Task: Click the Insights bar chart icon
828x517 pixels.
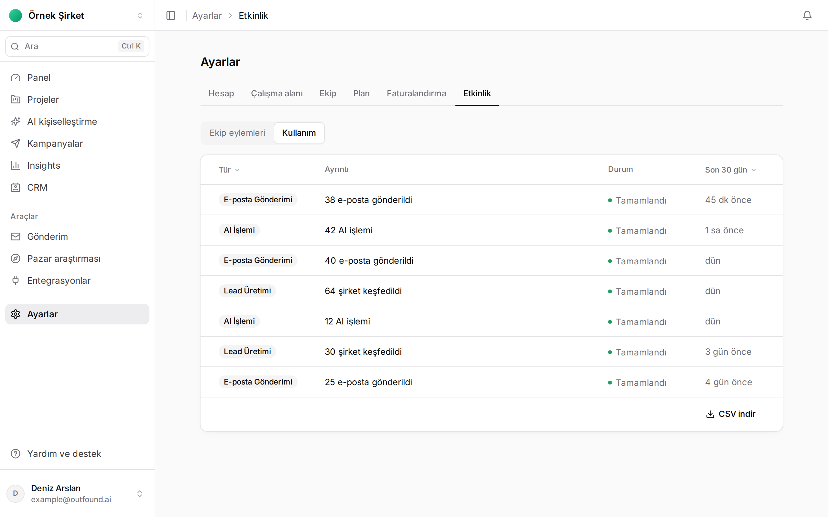Action: [16, 165]
